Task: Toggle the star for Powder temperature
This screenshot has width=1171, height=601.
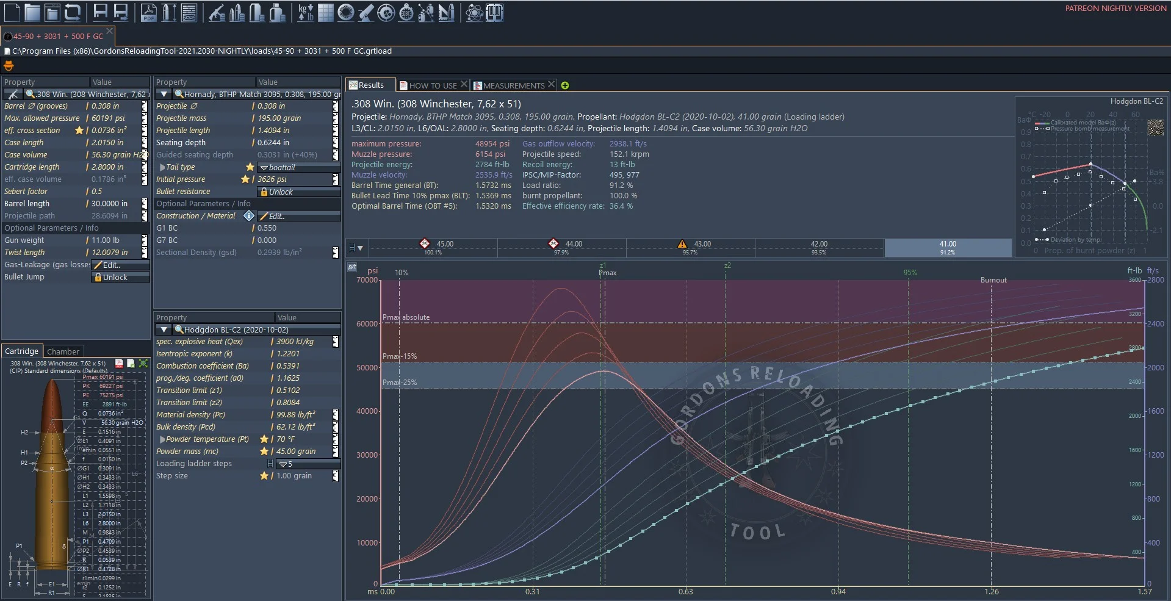Action: point(264,439)
